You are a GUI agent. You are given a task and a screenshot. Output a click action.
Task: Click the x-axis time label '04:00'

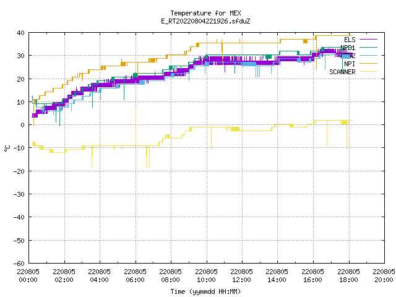(x=100, y=280)
